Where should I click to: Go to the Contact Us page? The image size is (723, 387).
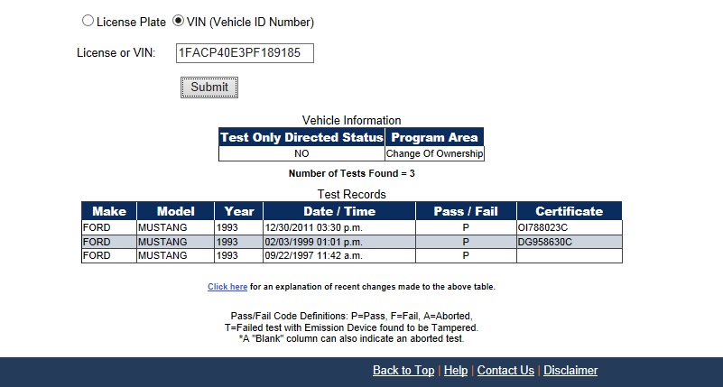click(505, 371)
